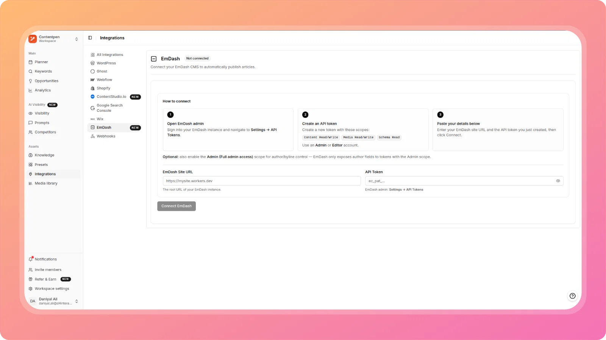Click the API Token input field
Screen dimensions: 606x340
tap(464, 181)
